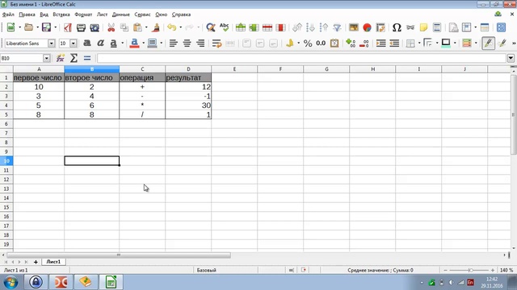Open the Правка menu

tap(27, 14)
